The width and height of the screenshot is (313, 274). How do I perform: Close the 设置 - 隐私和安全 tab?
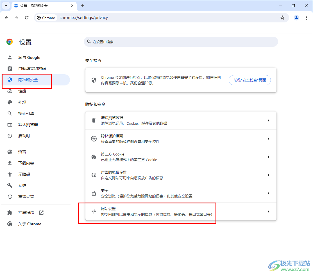pos(72,6)
